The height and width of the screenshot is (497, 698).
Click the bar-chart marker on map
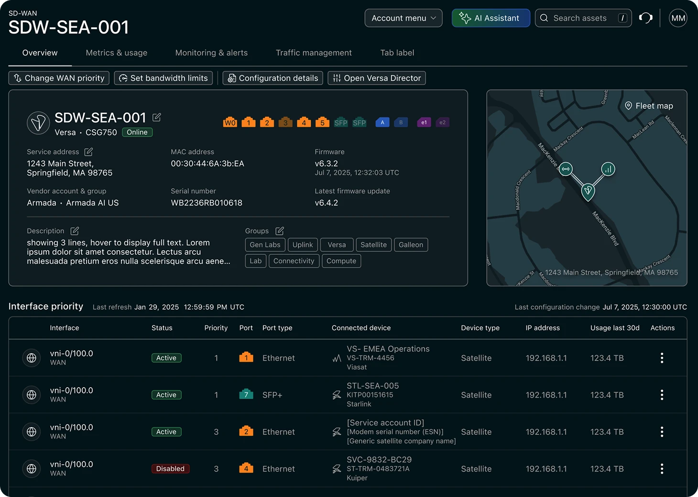coord(608,169)
